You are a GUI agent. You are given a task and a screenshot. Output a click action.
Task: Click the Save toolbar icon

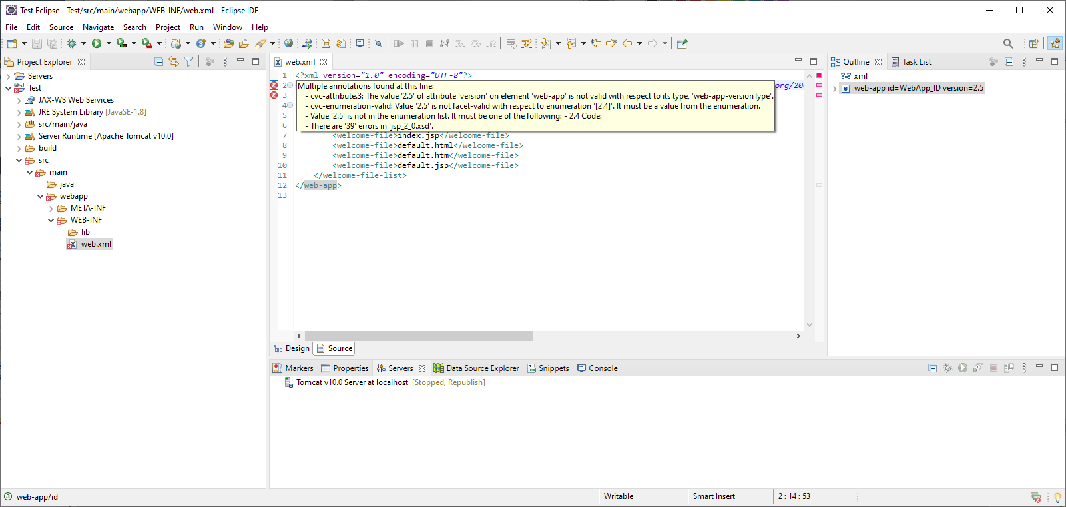coord(37,43)
